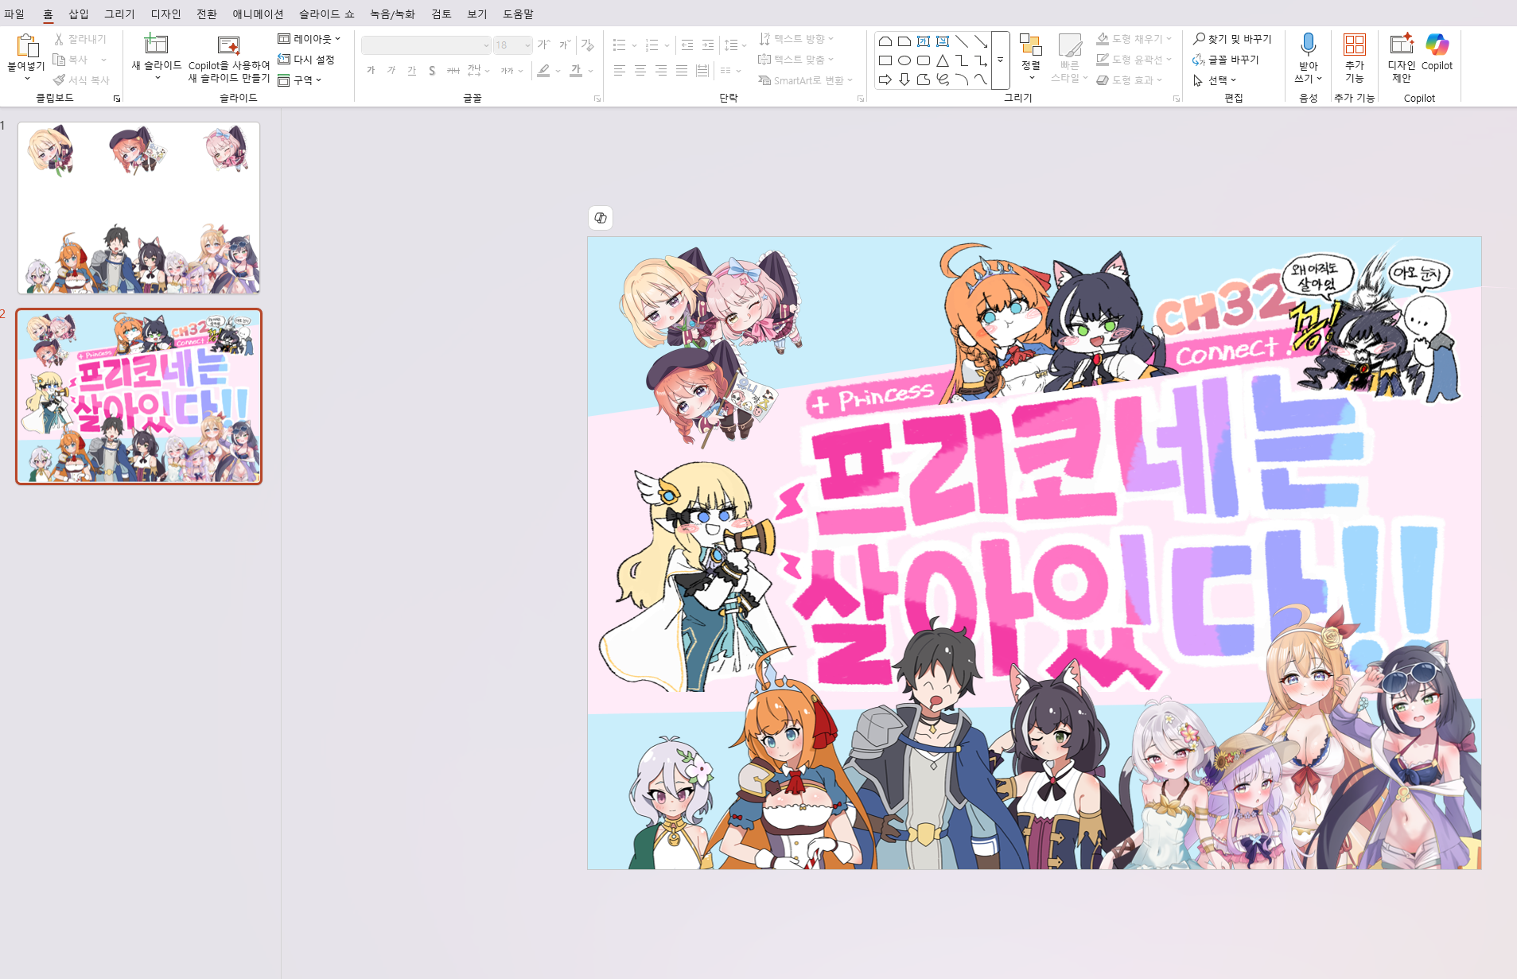Click the 서식 복사 format painter
This screenshot has height=979, width=1517.
pyautogui.click(x=82, y=80)
